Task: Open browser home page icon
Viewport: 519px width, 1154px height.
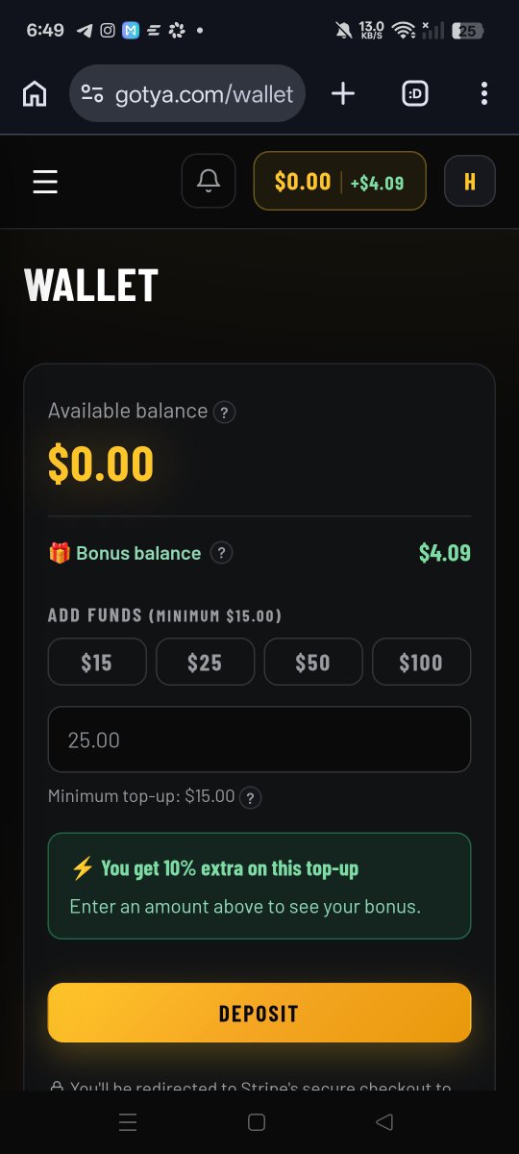Action: [x=35, y=93]
